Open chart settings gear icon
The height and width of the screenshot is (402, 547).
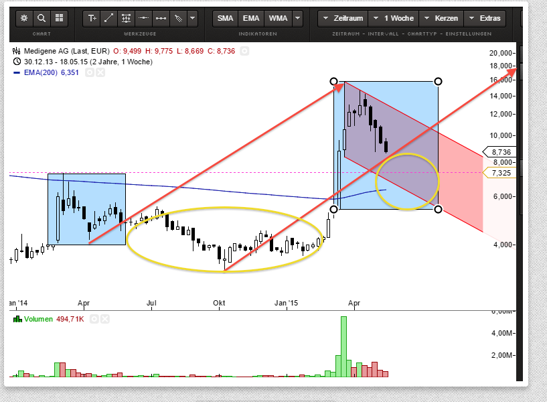(24, 18)
